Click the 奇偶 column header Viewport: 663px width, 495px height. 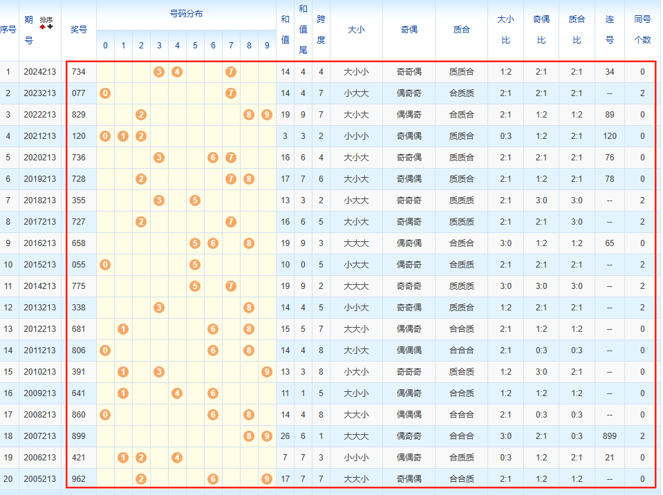pos(409,30)
